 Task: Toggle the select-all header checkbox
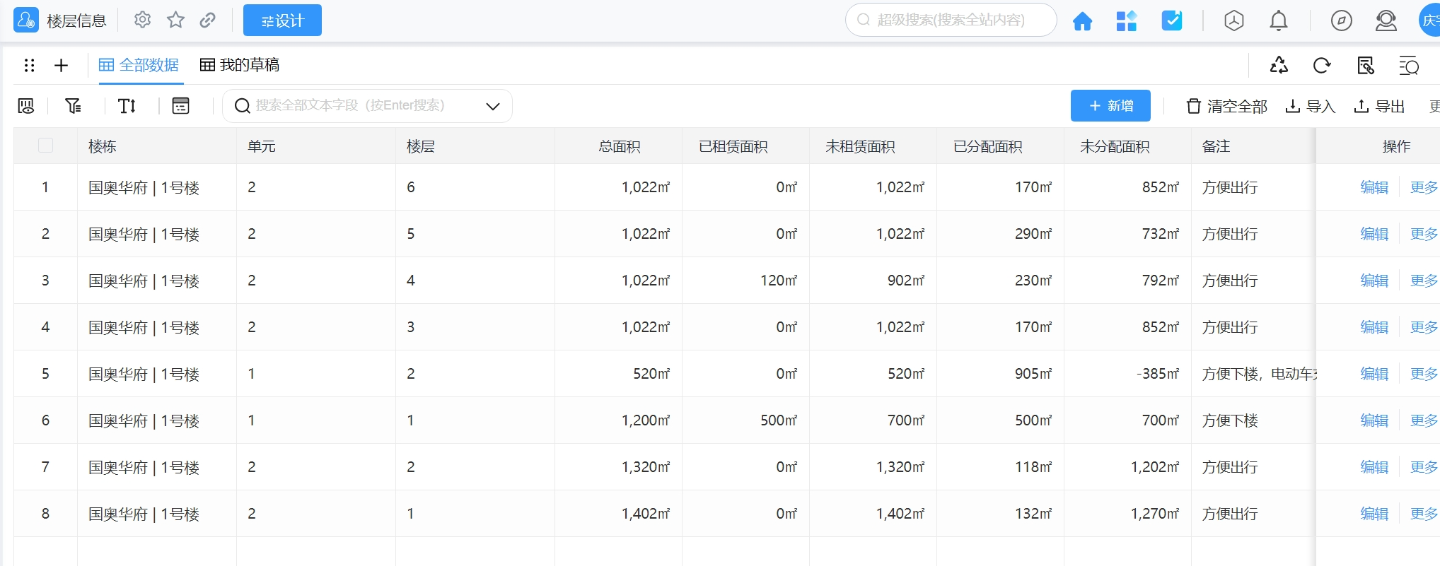(x=45, y=146)
